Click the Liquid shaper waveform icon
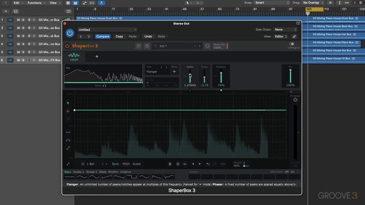This screenshot has height=205, width=365. point(74,55)
